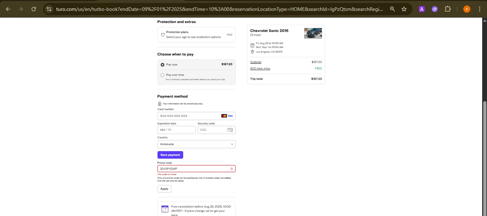The image size is (487, 216).
Task: Click the error icon in promo code field
Action: [x=231, y=169]
